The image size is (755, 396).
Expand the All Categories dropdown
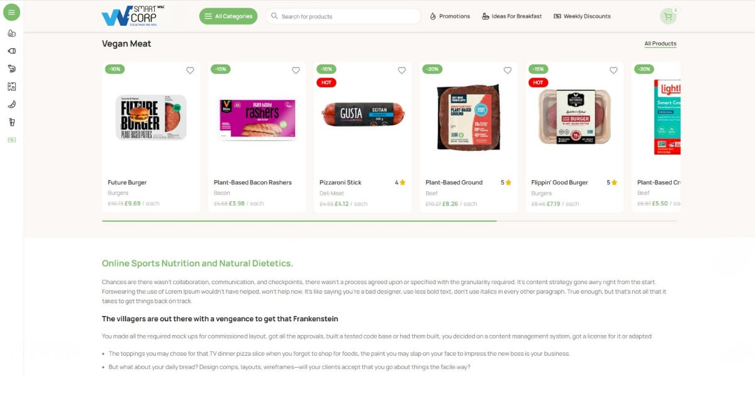228,16
